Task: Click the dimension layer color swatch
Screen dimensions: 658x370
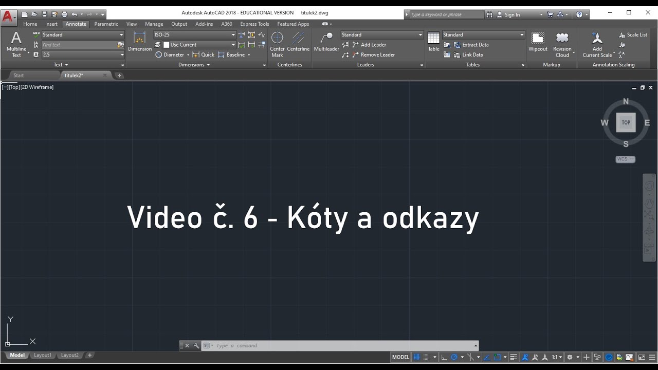Action: pos(166,45)
